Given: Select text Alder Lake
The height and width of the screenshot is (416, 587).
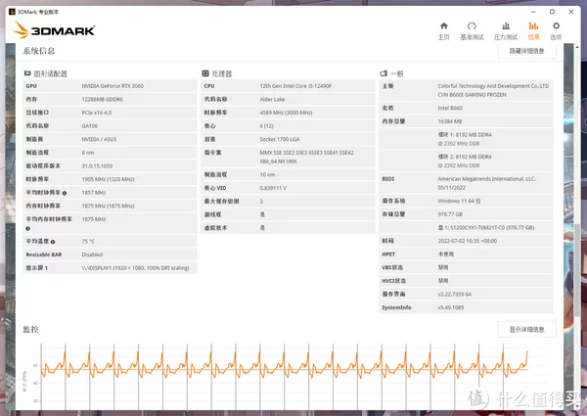Looking at the screenshot, I should pyautogui.click(x=272, y=99).
